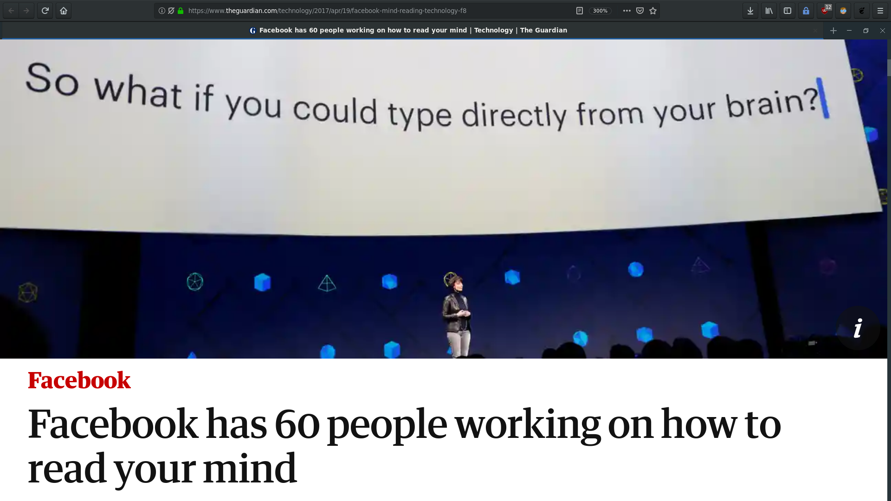The height and width of the screenshot is (501, 891).
Task: Show the image caption info button
Action: point(858,328)
